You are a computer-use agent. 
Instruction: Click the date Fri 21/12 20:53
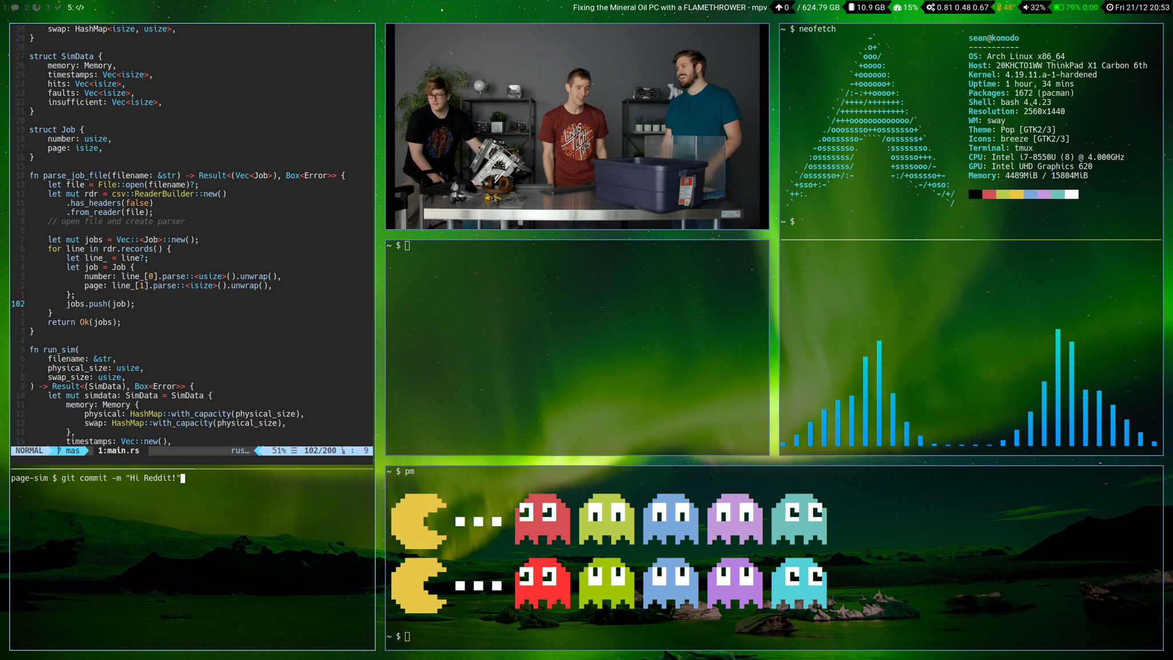[1142, 7]
